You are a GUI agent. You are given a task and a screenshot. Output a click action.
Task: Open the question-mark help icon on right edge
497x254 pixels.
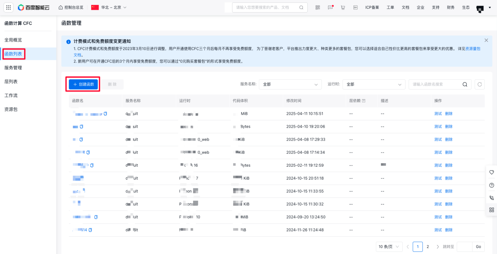491,185
